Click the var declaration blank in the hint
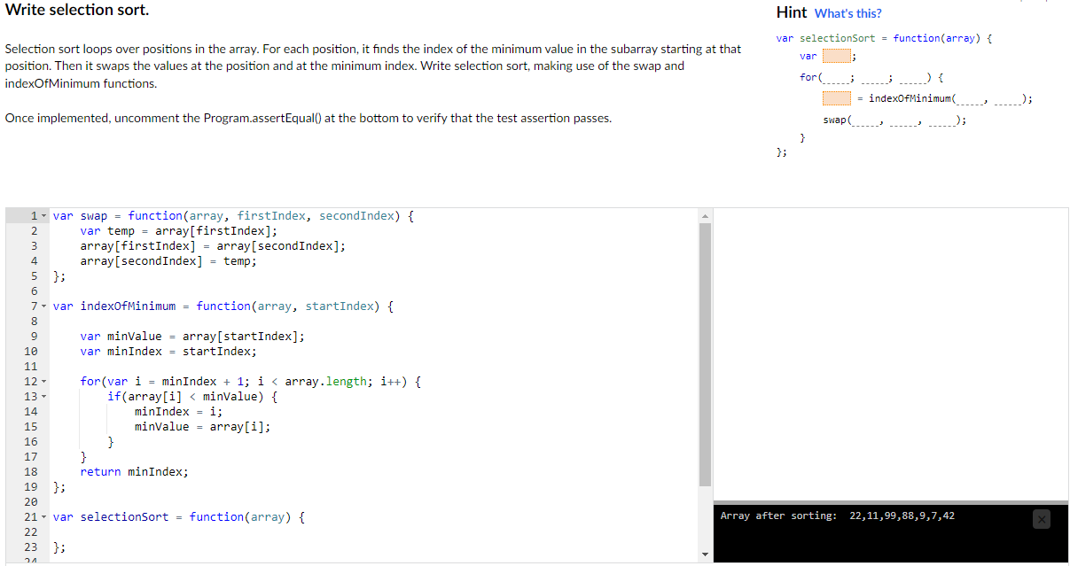1070x566 pixels. click(x=837, y=56)
